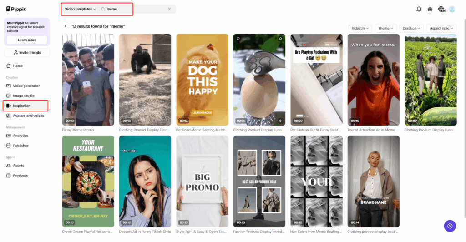The image size is (466, 242).
Task: Click Learn more in Pippit AI card
Action: coord(27,40)
